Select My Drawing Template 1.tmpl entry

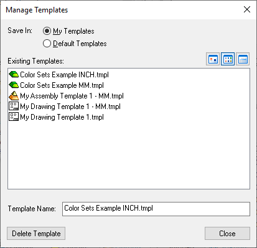click(62, 117)
